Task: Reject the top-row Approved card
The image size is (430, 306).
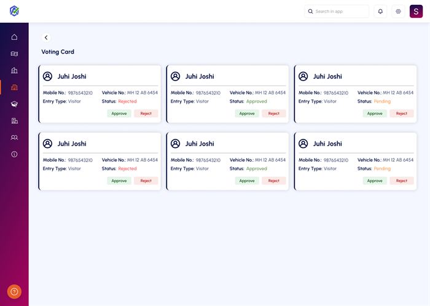Action: (273, 114)
